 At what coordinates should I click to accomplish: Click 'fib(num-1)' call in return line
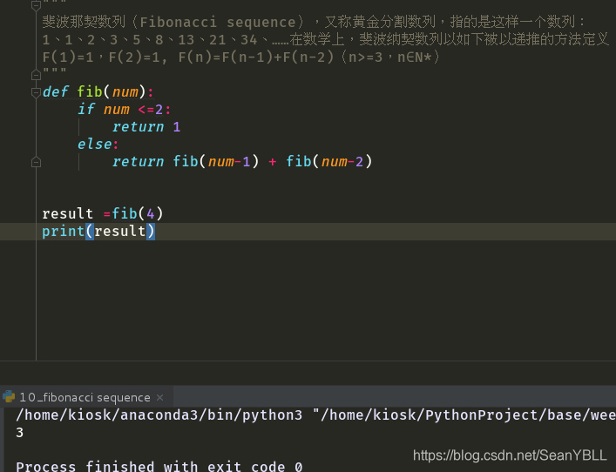point(216,161)
